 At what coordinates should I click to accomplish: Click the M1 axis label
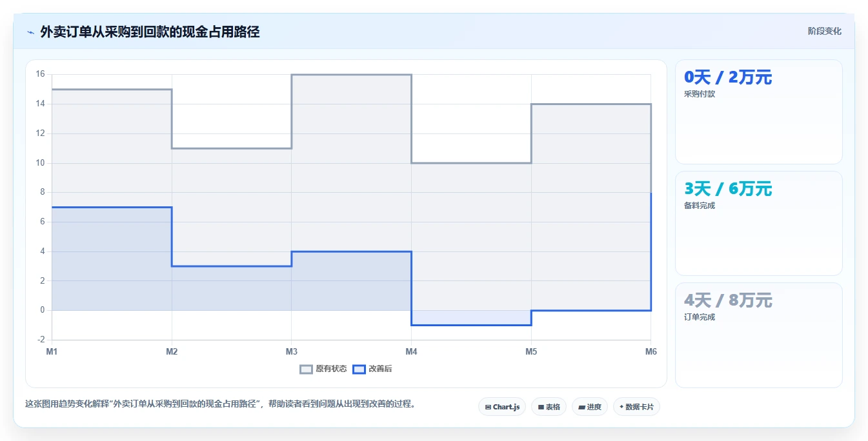coord(52,351)
